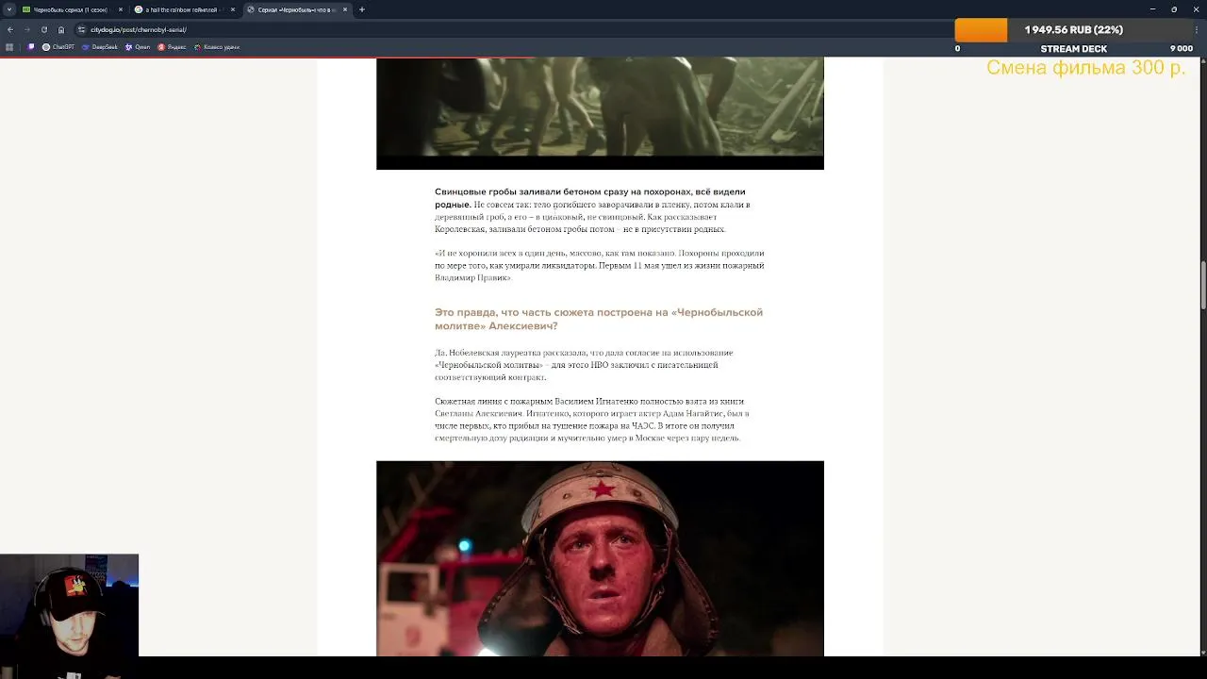Go back to the previous page
This screenshot has height=679, width=1207.
pos(10,29)
